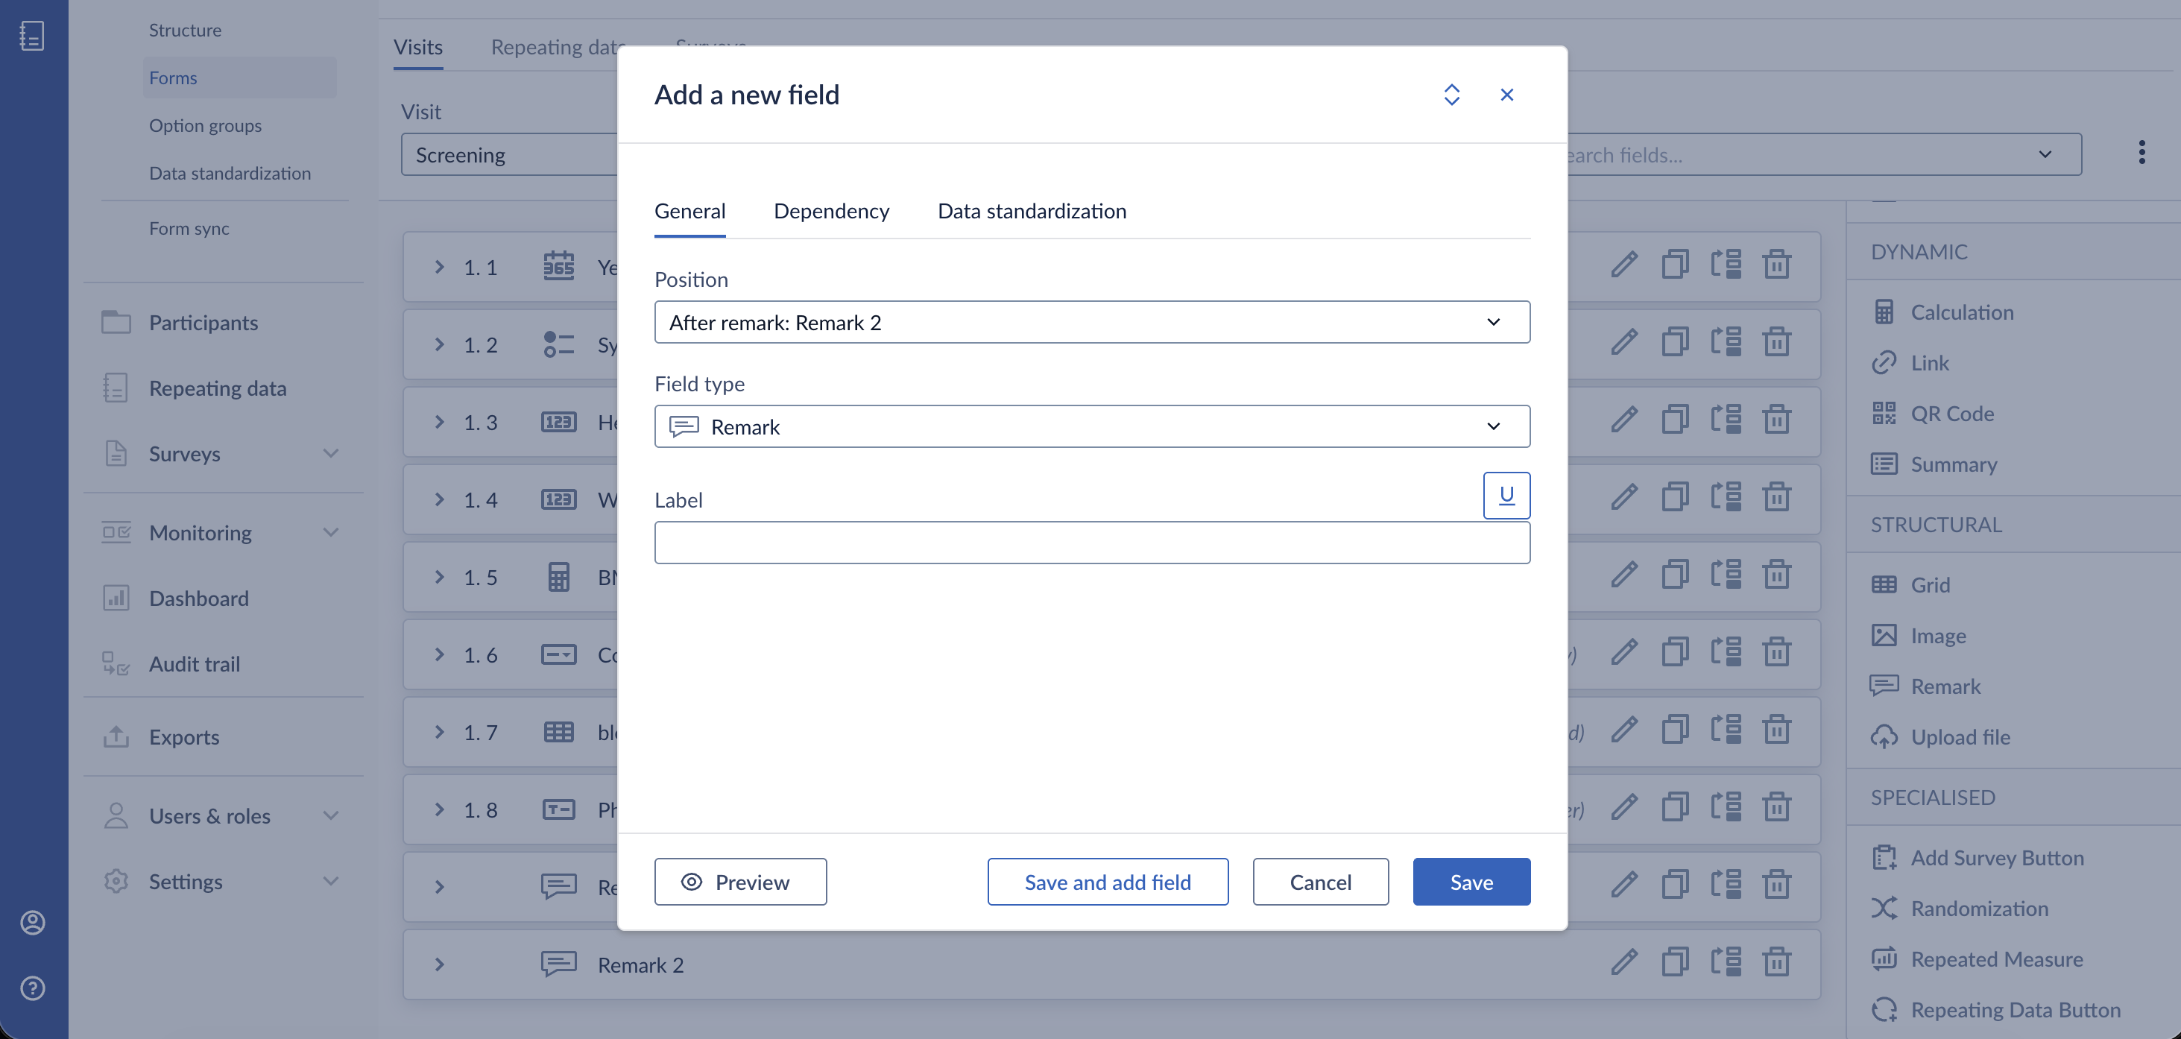Screen dimensions: 2181x1039
Task: Click the expand/collapse dialog arrows icon
Action: (1451, 95)
